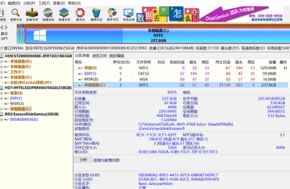Screen dimensions: 290x189
Task: Click the 起始柱面 column header
Action: pyautogui.click(x=177, y=62)
